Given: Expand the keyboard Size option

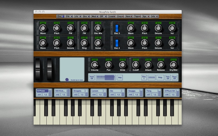Looking at the screenshot, I should click(x=144, y=78).
